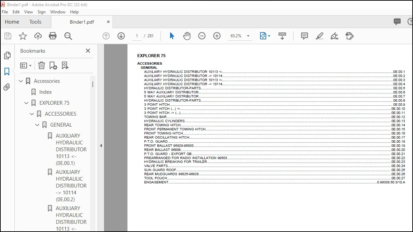
Task: Open bookmark AUXILIARY HYDRAULIC DISTRIBUTOR 10113 (0E.00.1)
Action: pyautogui.click(x=71, y=150)
